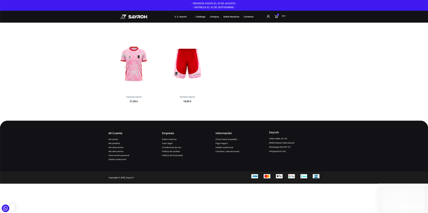Open Mis pedidos footer link

tap(114, 143)
